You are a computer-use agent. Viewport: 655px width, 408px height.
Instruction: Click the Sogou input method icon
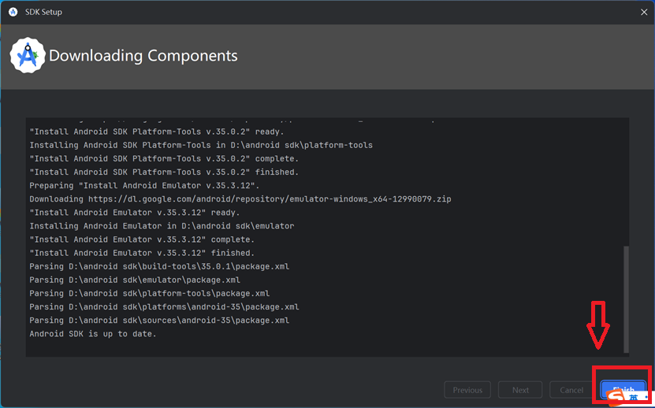tap(617, 398)
